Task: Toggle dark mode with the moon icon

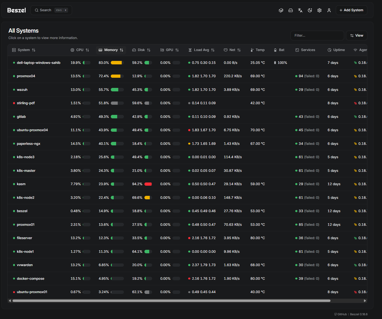Action: (310, 10)
